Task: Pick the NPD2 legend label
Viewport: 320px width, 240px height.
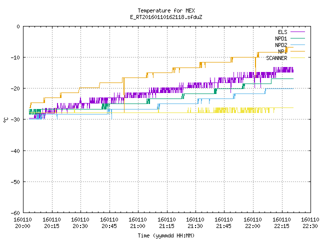Action: click(x=281, y=45)
